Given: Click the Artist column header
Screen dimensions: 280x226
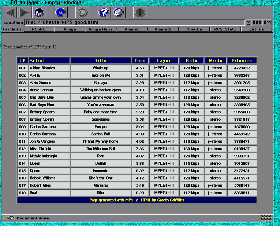Looking at the screenshot, I should coord(49,61).
